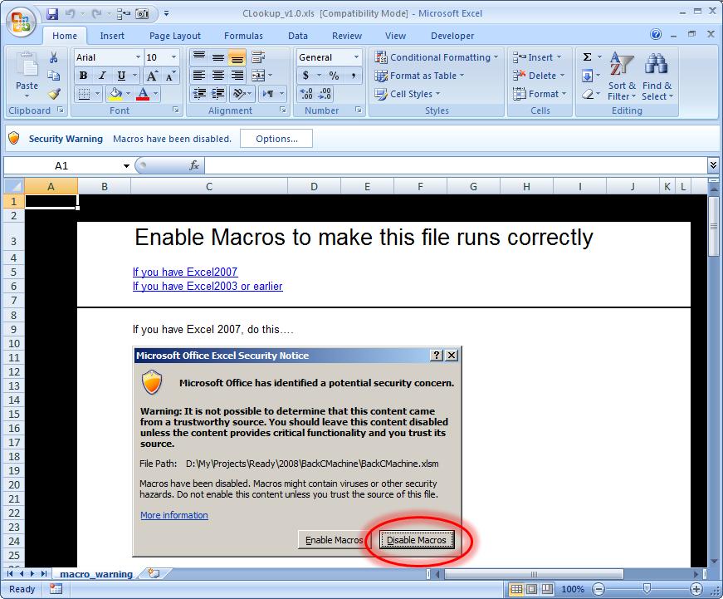Click the Zoom In plus button
Viewport: 723px width, 599px height.
pos(696,589)
